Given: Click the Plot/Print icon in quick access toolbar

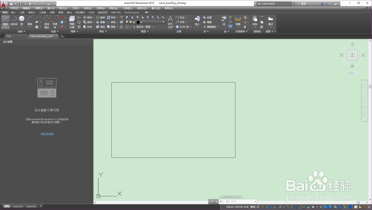Looking at the screenshot, I should [x=30, y=4].
